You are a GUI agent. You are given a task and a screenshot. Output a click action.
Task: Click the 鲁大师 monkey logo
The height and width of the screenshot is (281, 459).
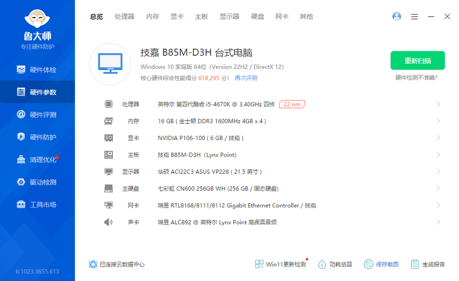click(37, 19)
